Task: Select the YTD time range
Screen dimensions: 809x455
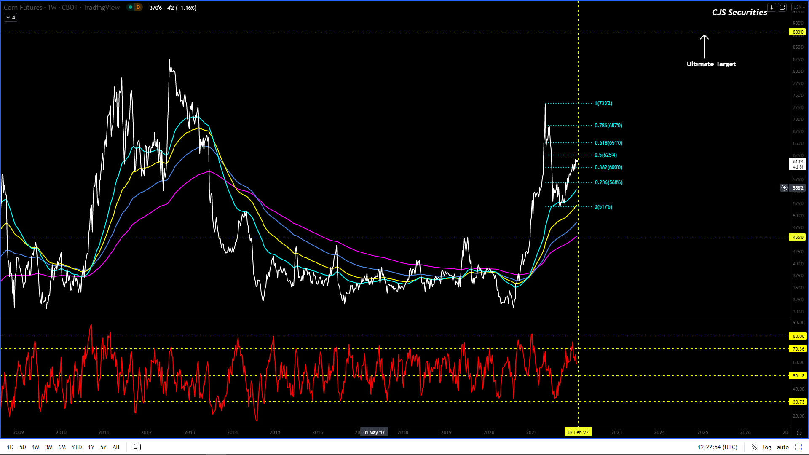Action: (x=77, y=447)
